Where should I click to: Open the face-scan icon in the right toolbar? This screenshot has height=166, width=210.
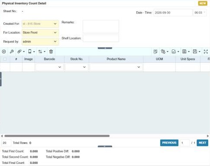174,52
